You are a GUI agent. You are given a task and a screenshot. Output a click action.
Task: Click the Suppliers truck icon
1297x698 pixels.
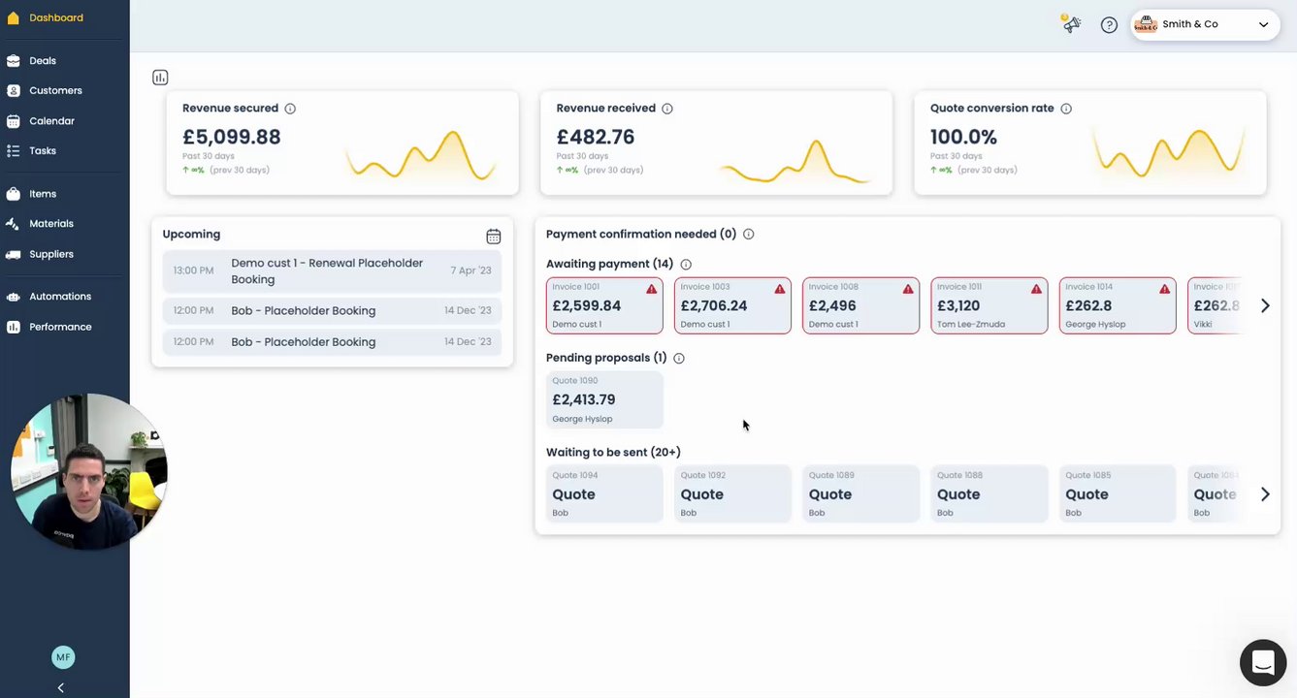pos(14,254)
